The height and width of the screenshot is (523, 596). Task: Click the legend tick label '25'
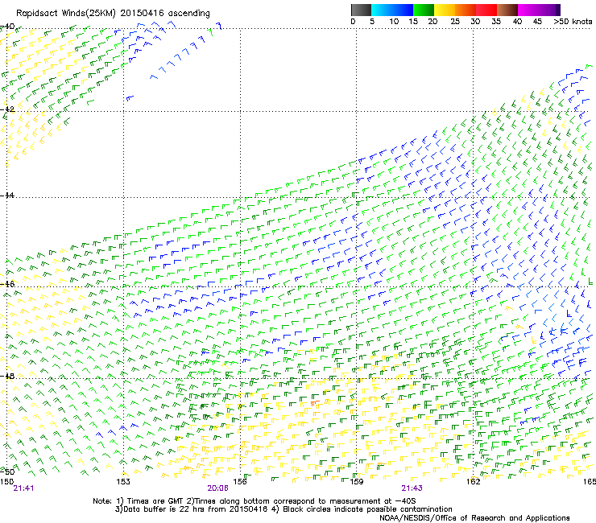(455, 22)
